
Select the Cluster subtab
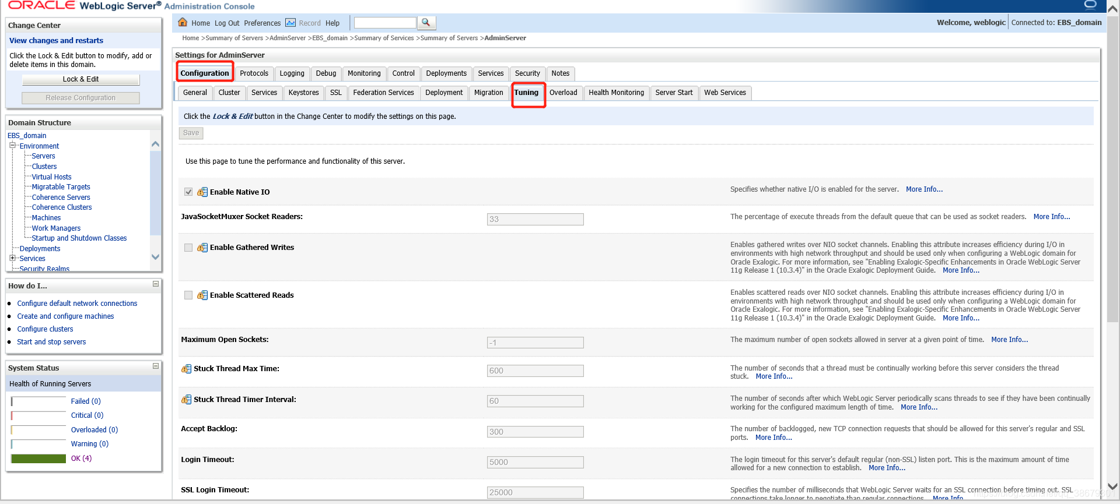[x=229, y=93]
